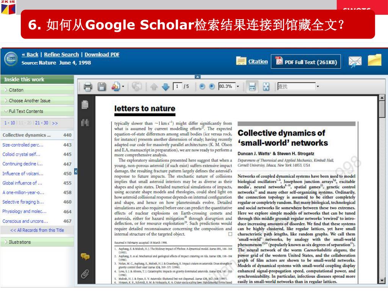Click the Inside this work panel header
The height and width of the screenshot is (291, 388).
tap(37, 80)
